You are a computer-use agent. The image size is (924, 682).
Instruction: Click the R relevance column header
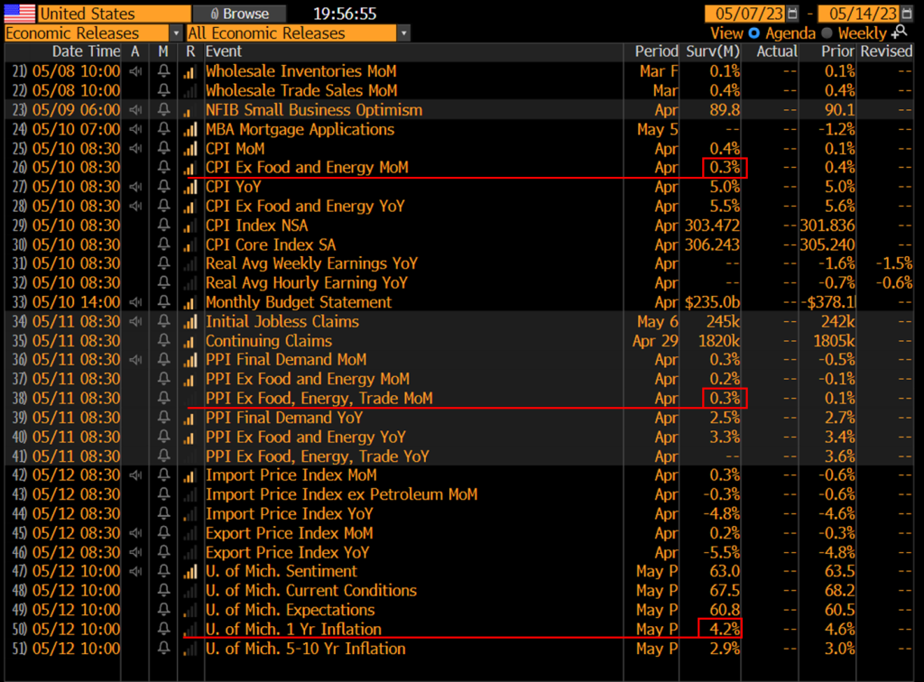click(x=190, y=51)
